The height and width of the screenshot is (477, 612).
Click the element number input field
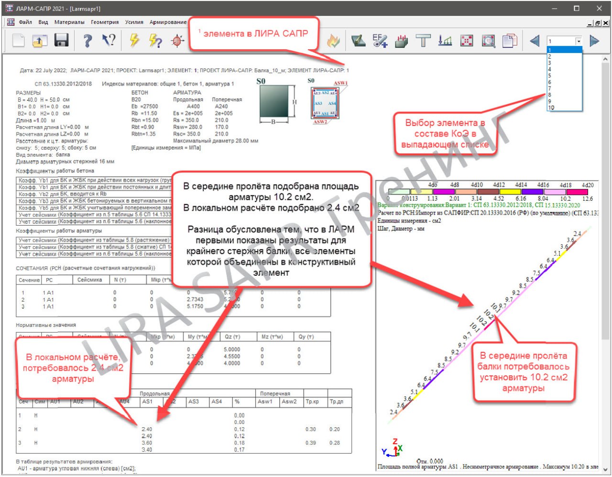pos(561,41)
